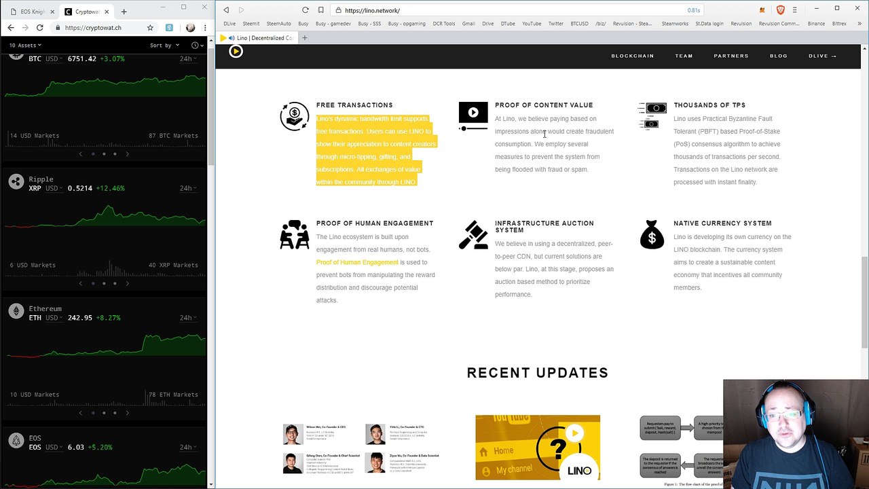Image resolution: width=869 pixels, height=489 pixels.
Task: Close the Cryptowatch tab
Action: [107, 12]
